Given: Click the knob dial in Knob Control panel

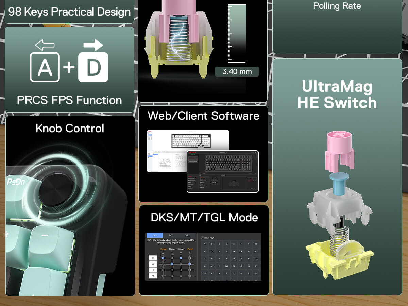Looking at the screenshot, I should point(56,189).
